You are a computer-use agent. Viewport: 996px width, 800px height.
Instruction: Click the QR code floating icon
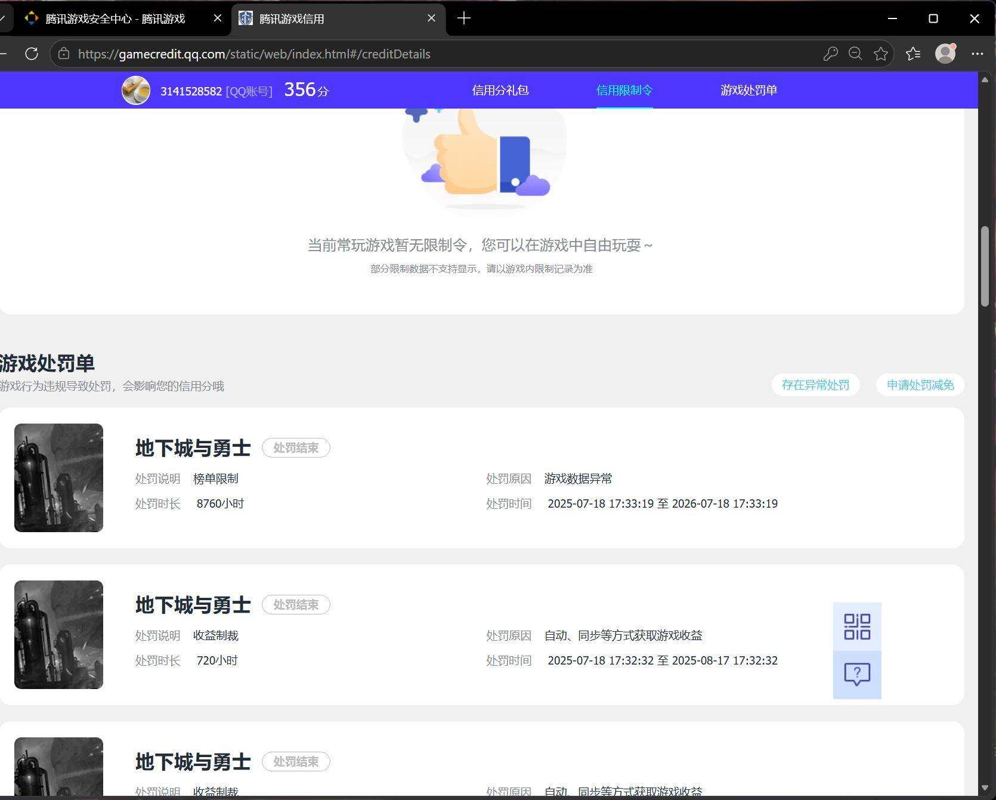coord(857,626)
